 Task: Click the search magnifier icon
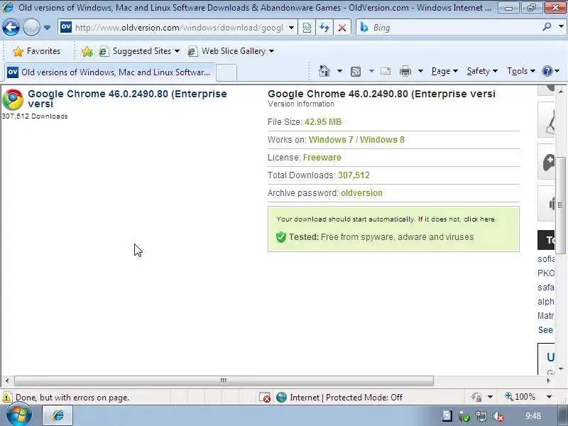tap(547, 27)
